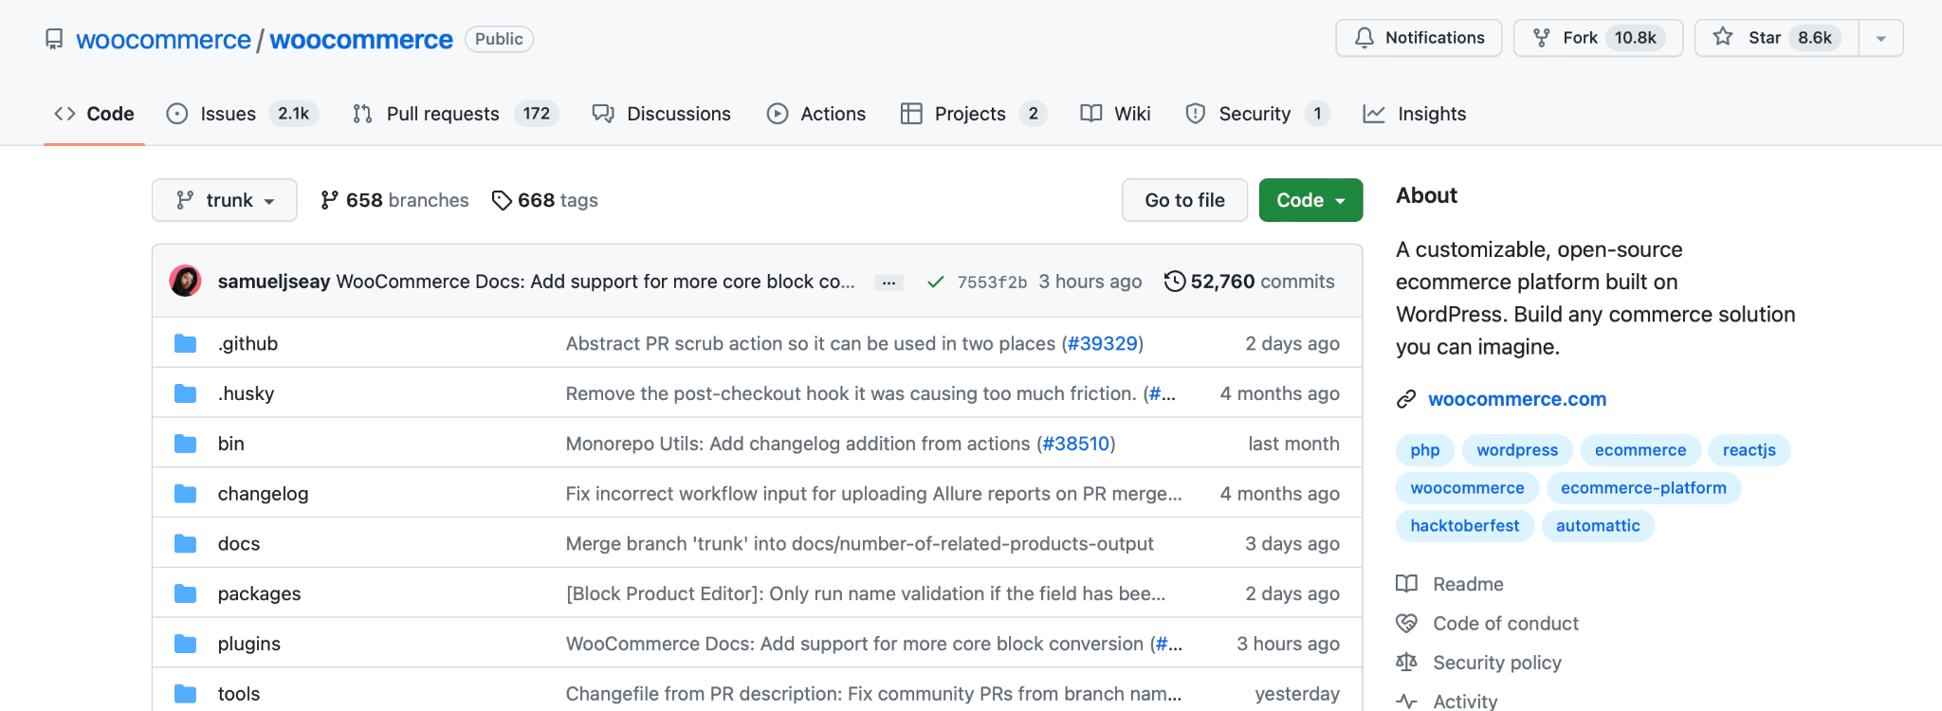Click the link icon beside woocommerce.com
Image resolution: width=1942 pixels, height=711 pixels.
point(1406,399)
